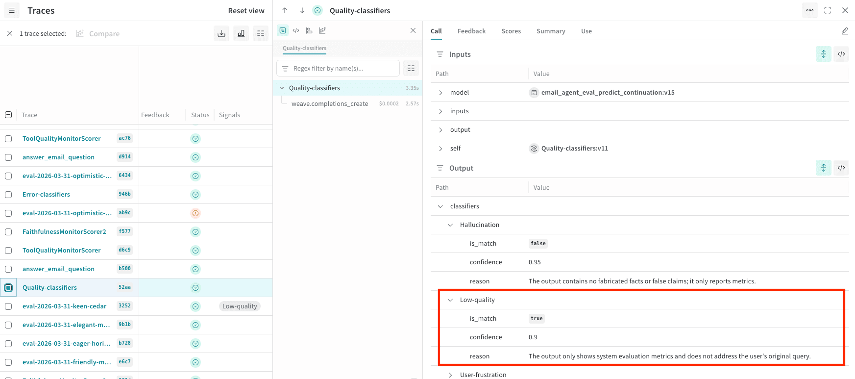This screenshot has width=855, height=379.
Task: Click the Inputs section list icon
Action: (440, 54)
